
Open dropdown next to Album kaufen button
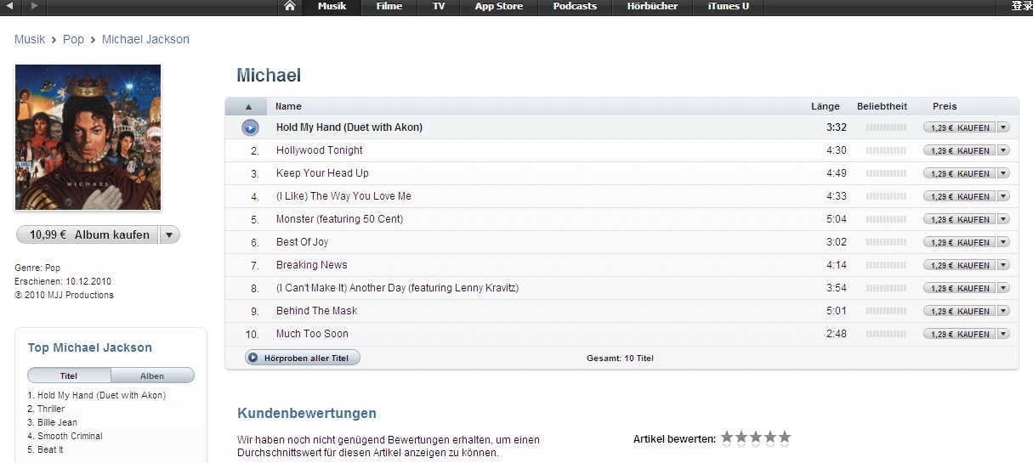[169, 235]
